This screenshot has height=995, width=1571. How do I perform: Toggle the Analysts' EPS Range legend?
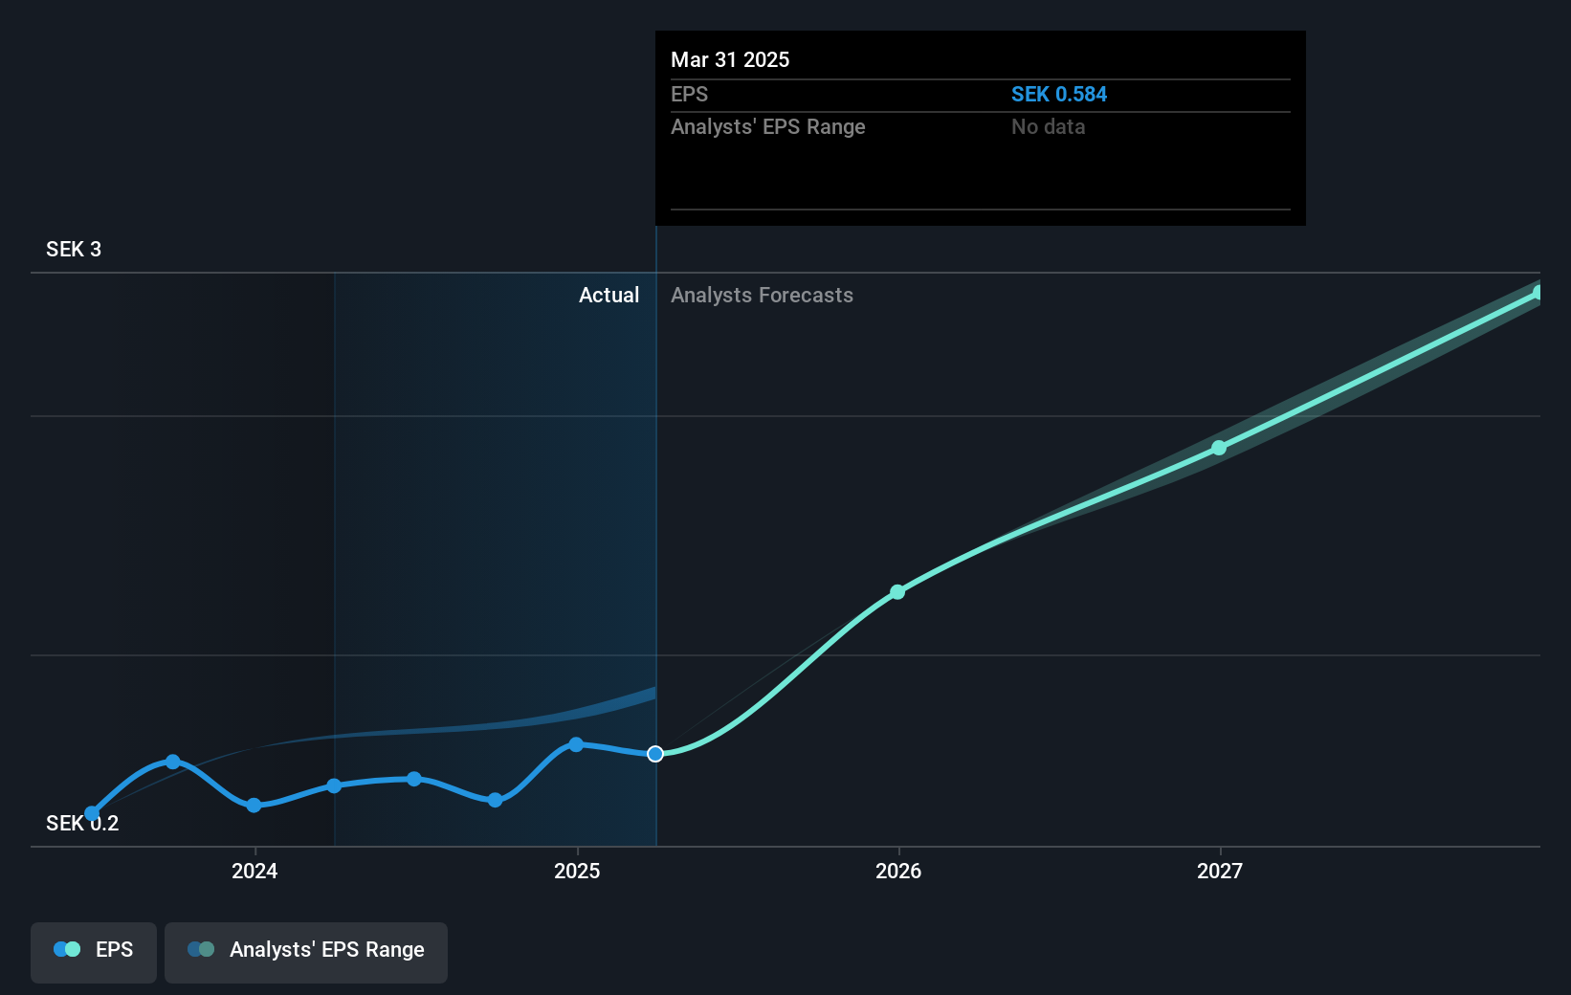tap(306, 952)
